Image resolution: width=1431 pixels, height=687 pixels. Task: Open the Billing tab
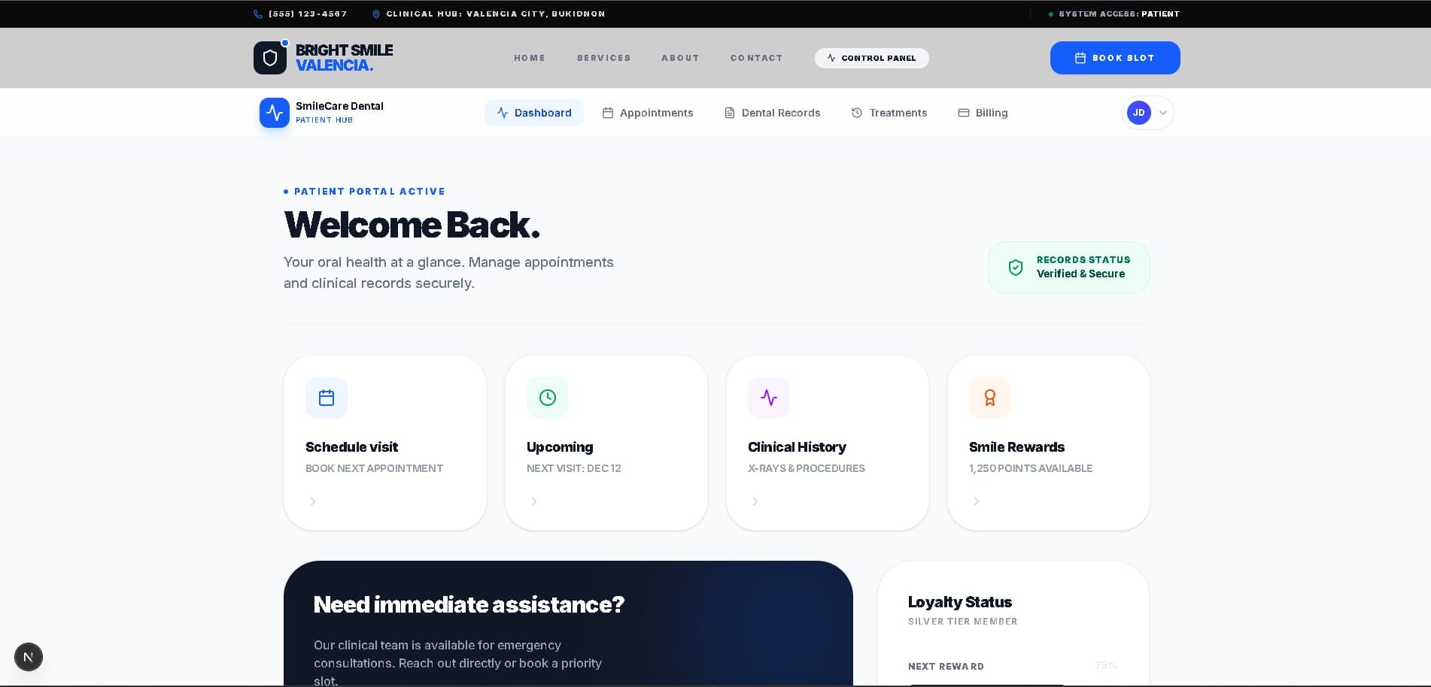[x=983, y=113]
